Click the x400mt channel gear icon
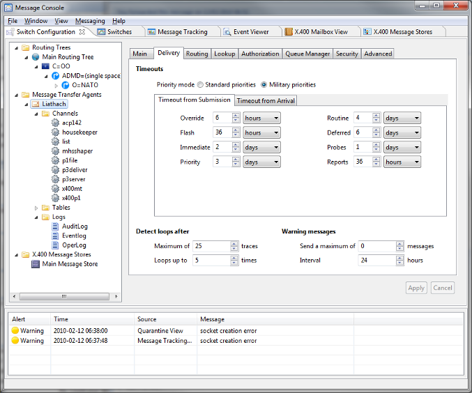 point(55,189)
